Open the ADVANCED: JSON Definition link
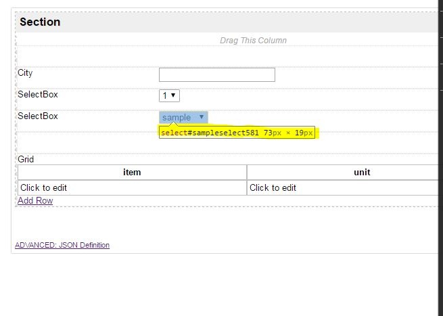 click(62, 245)
